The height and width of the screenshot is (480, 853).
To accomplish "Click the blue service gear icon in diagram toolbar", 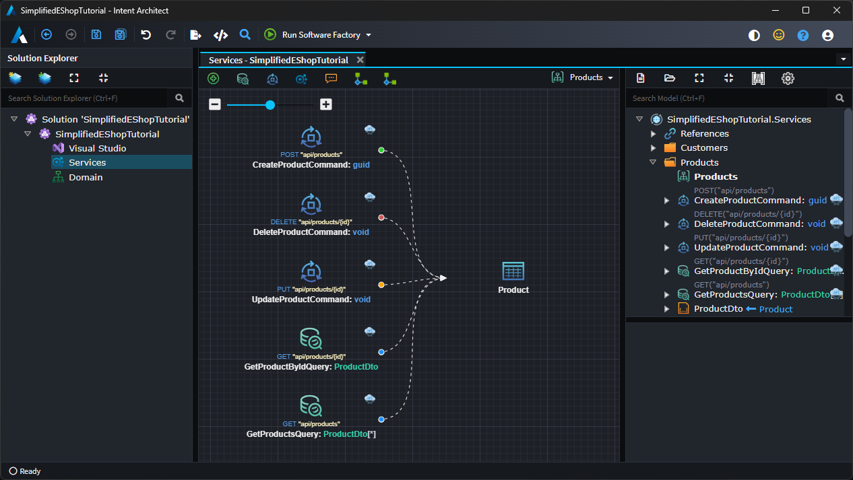I will (301, 78).
